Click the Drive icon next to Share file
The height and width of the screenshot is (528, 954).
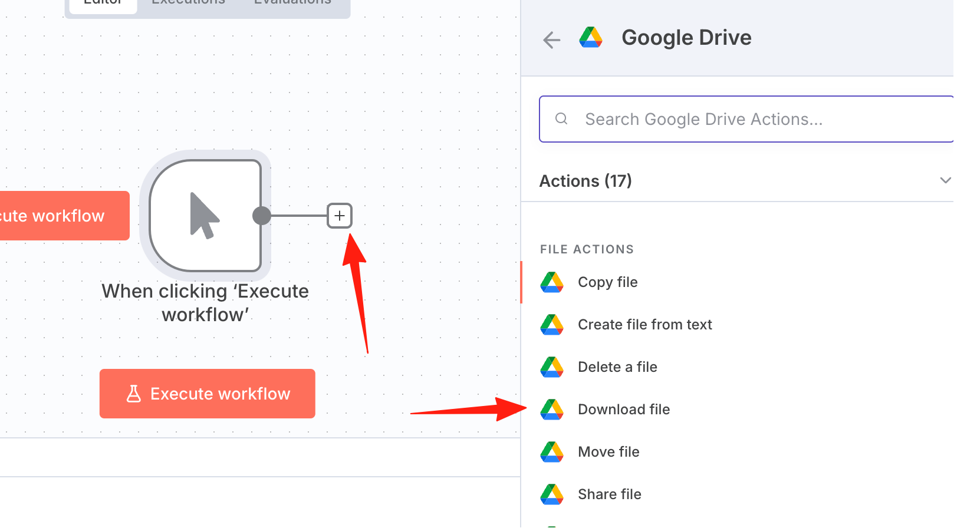(x=552, y=494)
